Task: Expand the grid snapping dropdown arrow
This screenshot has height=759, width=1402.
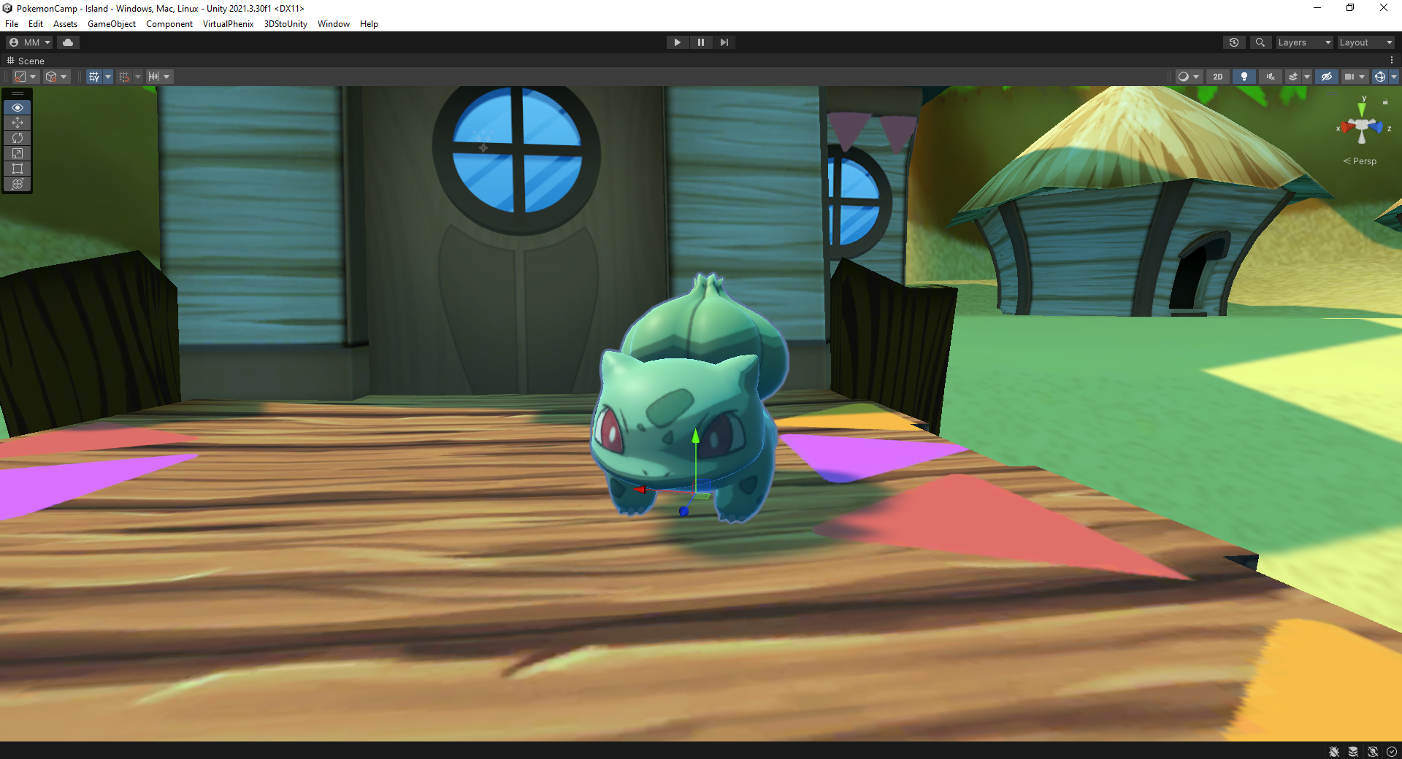Action: [138, 77]
